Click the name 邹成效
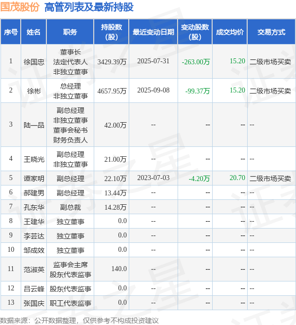Viewport: 296px width, 325px height. click(34, 250)
